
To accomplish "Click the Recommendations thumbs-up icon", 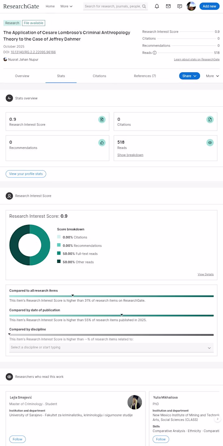I will [102, 142].
